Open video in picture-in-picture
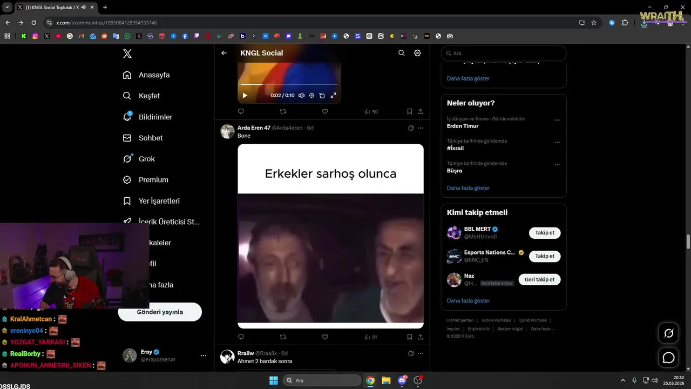 322,96
